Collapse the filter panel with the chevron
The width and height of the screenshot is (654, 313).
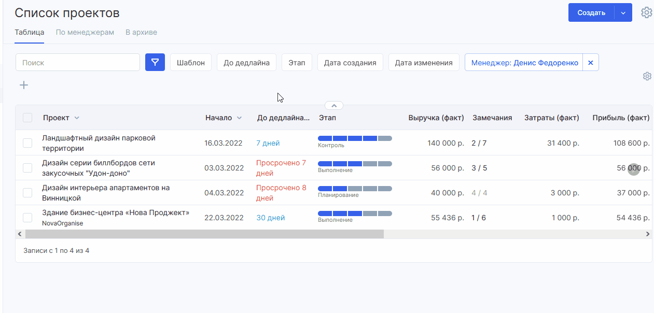334,106
